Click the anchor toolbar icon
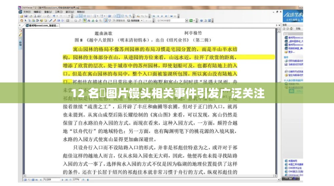This screenshot has width=334, height=186. coord(97,21)
